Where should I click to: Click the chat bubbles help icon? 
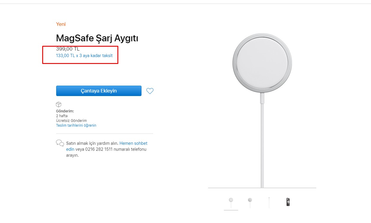[x=60, y=143]
